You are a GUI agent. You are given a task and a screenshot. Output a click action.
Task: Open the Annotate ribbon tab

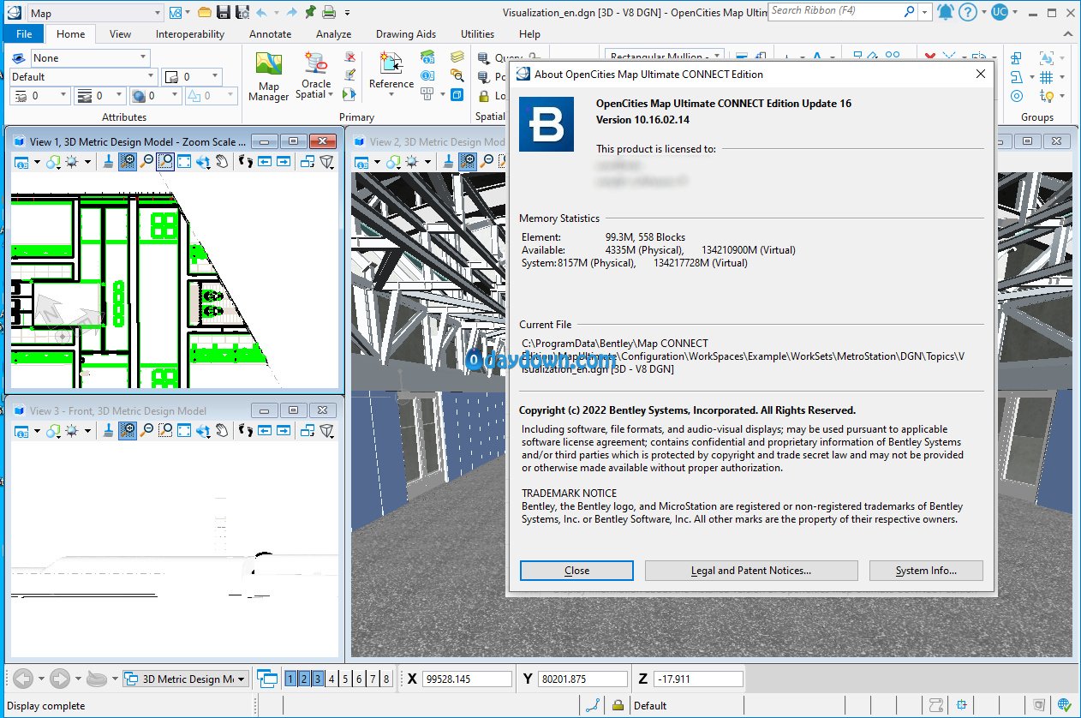click(270, 34)
